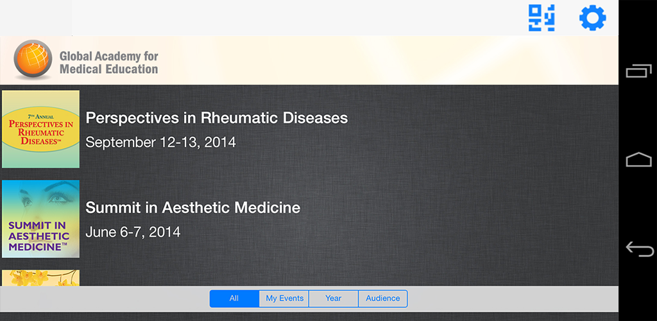Screen dimensions: 657x321
Task: Open Android recent apps
Action: [638, 71]
